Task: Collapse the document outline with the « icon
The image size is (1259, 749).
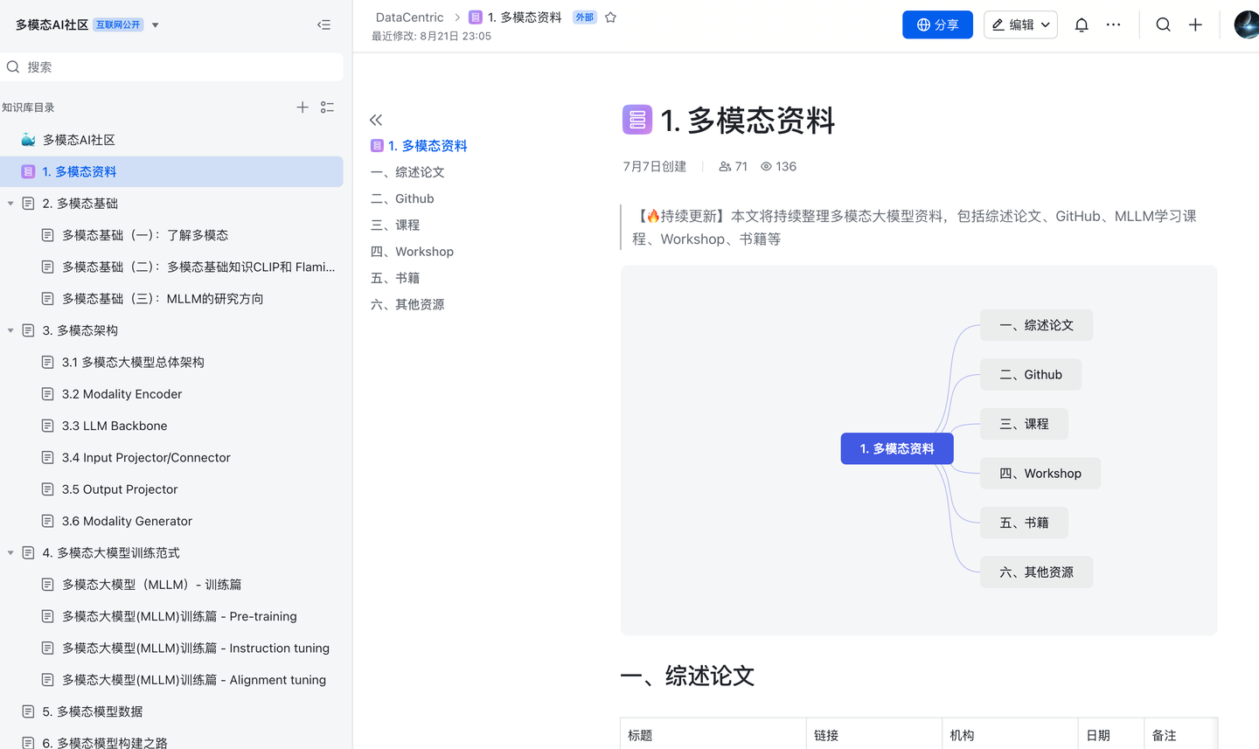Action: (x=376, y=120)
